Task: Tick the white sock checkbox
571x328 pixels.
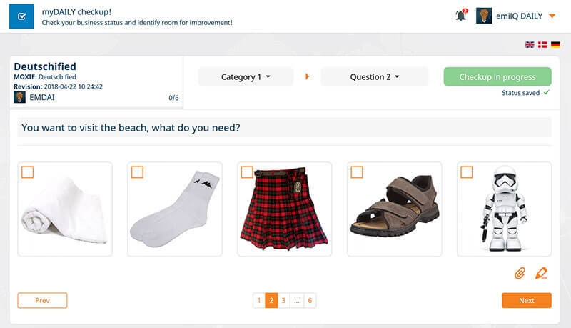Action: 137,172
